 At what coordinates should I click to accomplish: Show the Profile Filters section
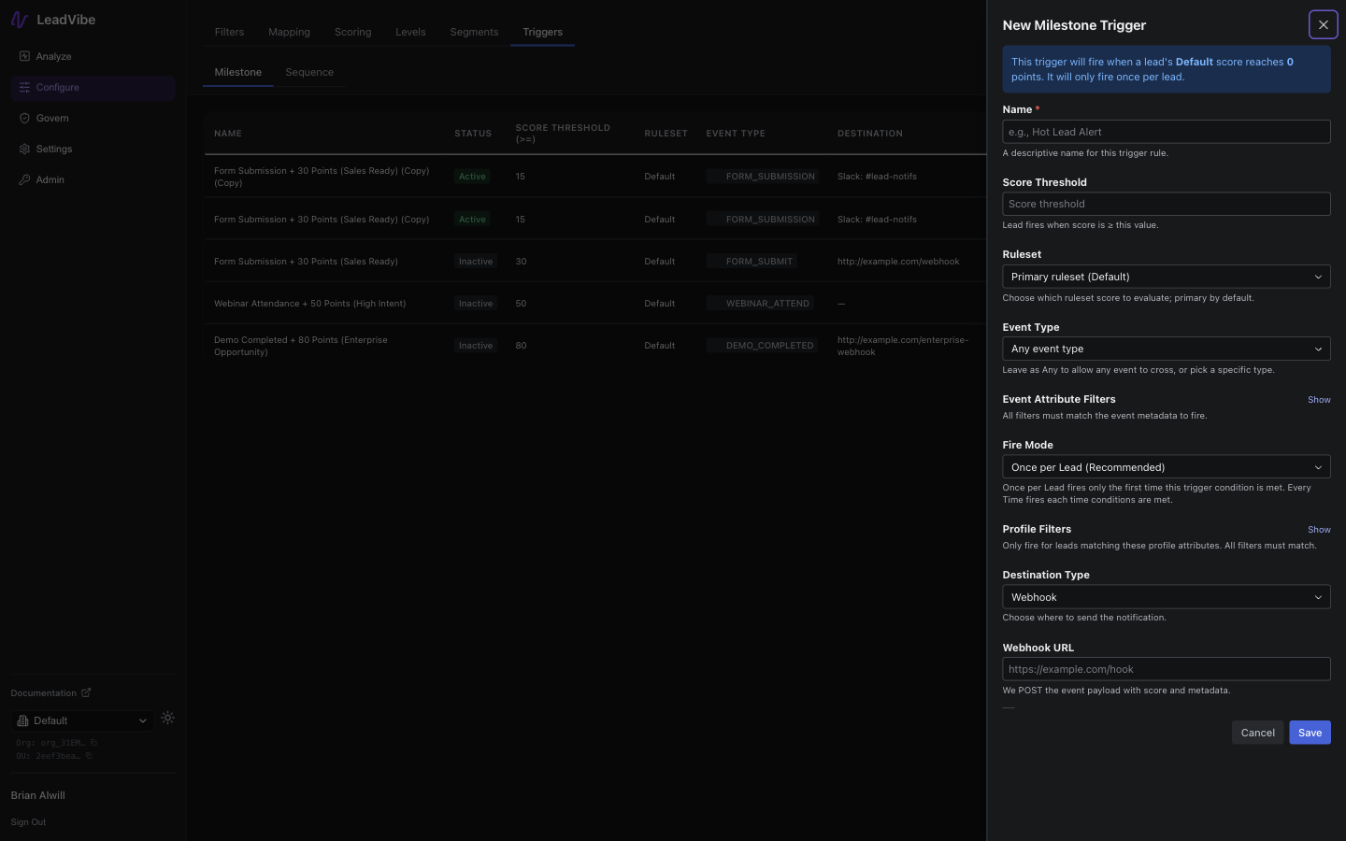click(x=1319, y=530)
